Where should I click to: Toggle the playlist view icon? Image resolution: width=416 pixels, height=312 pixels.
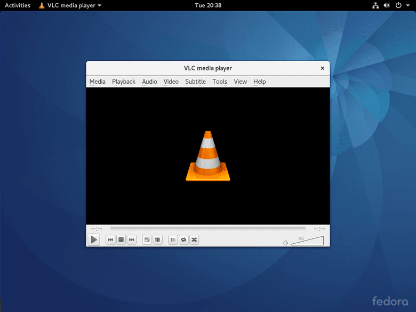[173, 240]
